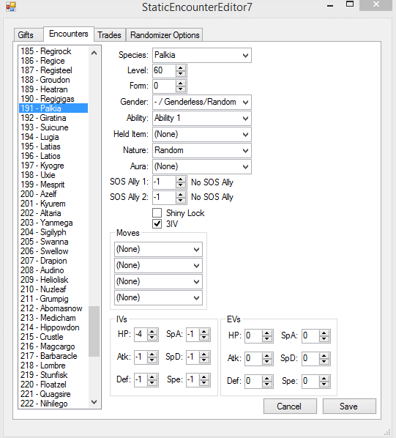Image resolution: width=396 pixels, height=438 pixels.
Task: Select 192 - Giratina entry
Action: pyautogui.click(x=53, y=118)
